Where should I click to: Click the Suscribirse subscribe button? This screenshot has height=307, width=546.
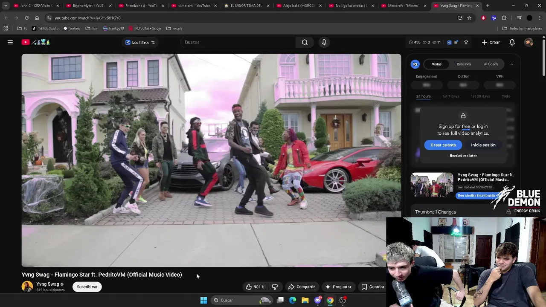[x=87, y=287]
